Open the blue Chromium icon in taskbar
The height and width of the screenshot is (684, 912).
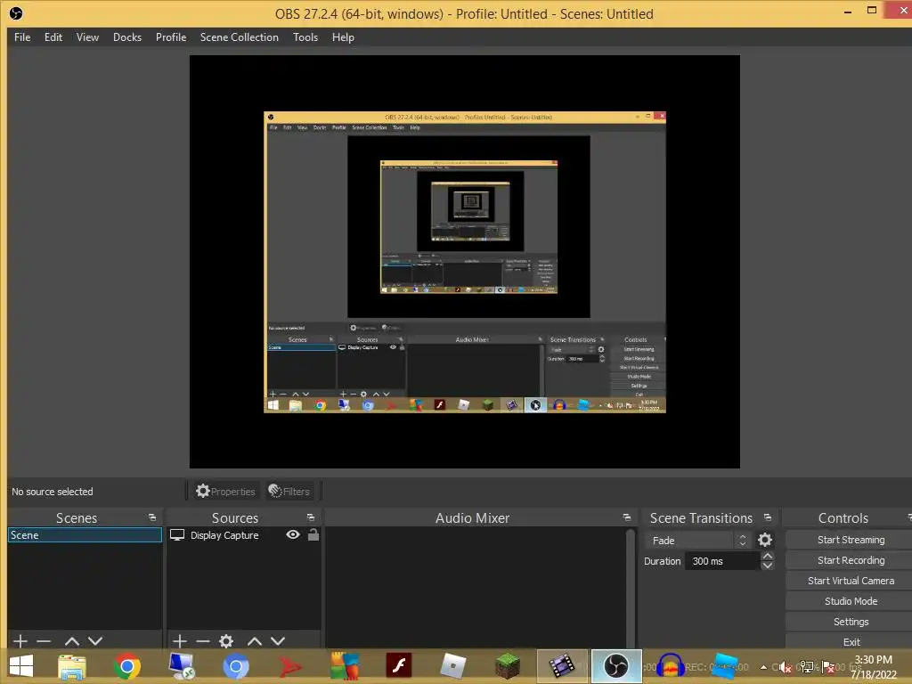point(235,666)
